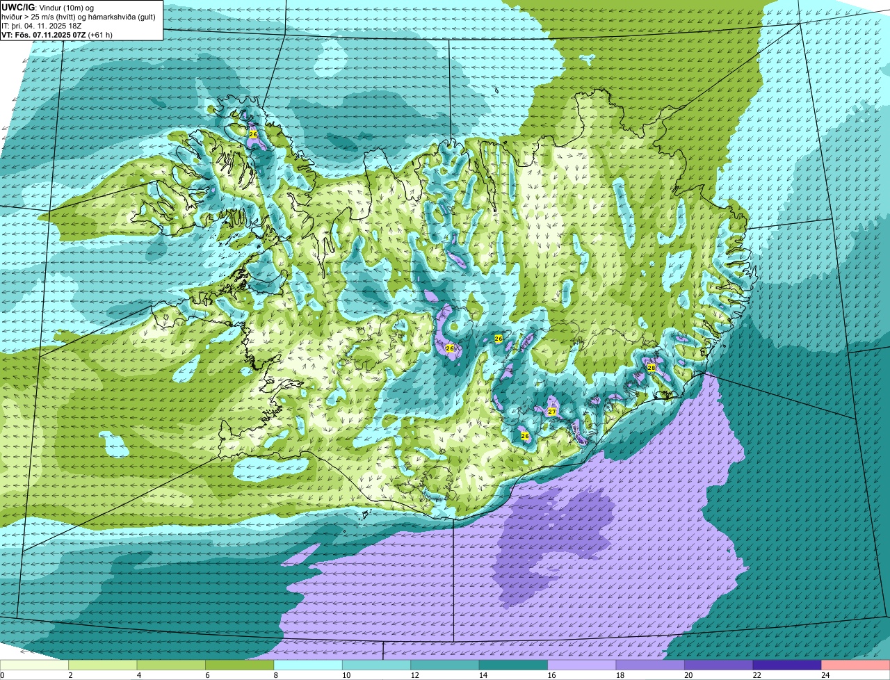Click the 'UWC/IG: Vindur (10m) og' title line

pyautogui.click(x=48, y=7)
